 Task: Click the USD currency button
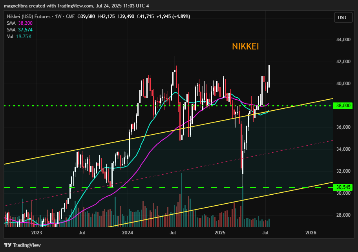click(343, 18)
